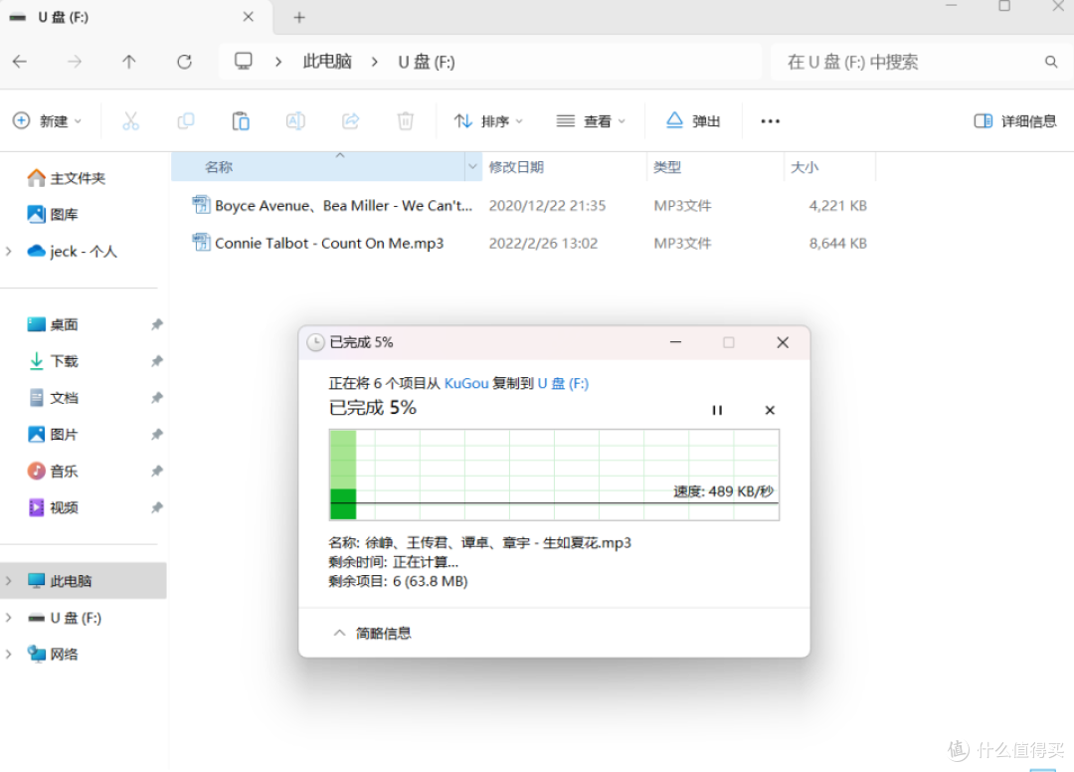Click the computer icon in address bar
Image resolution: width=1074 pixels, height=772 pixels.
tap(244, 61)
